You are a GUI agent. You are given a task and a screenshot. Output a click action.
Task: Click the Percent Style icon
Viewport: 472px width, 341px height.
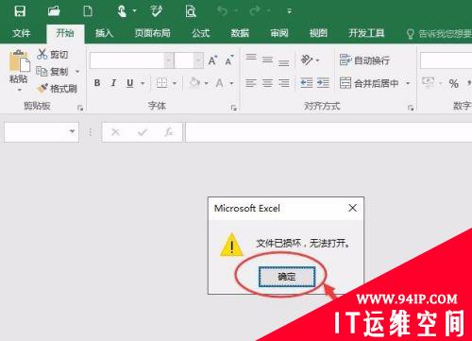pos(454,83)
